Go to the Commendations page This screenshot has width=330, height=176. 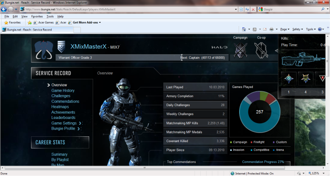[x=65, y=101]
